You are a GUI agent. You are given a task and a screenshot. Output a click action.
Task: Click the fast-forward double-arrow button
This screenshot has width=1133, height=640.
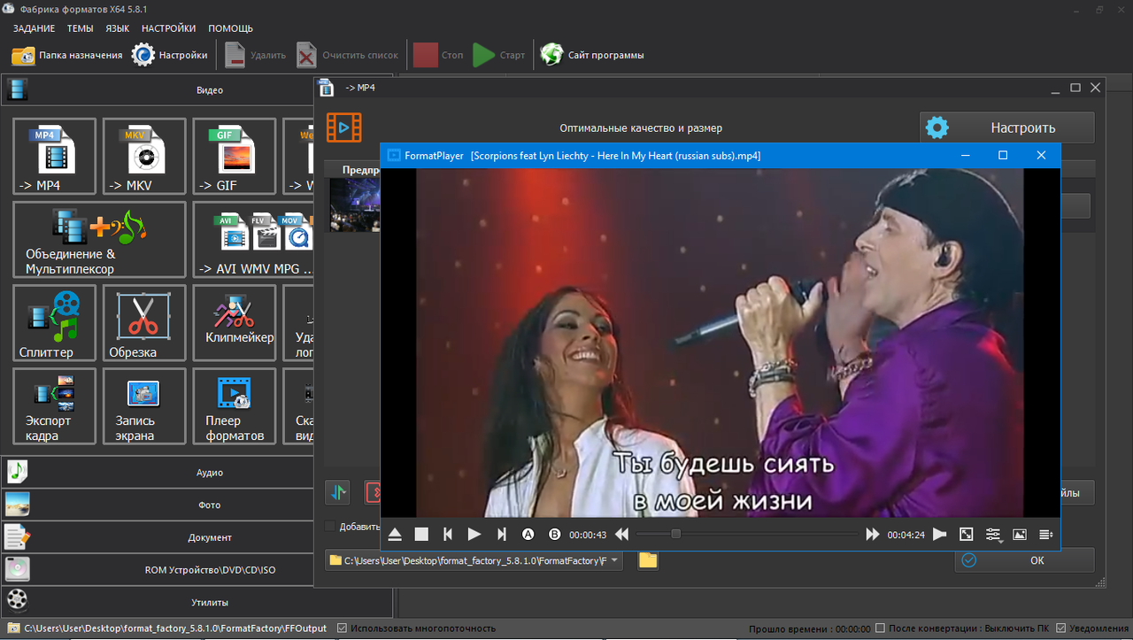pyautogui.click(x=873, y=534)
